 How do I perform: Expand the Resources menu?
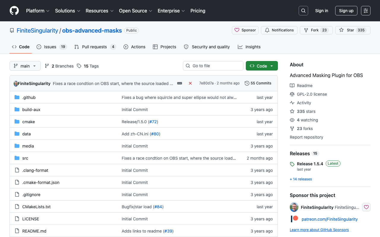(100, 11)
